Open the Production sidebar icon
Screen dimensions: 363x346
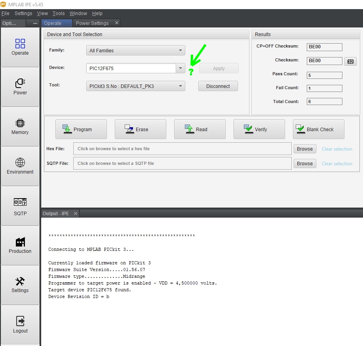(20, 245)
